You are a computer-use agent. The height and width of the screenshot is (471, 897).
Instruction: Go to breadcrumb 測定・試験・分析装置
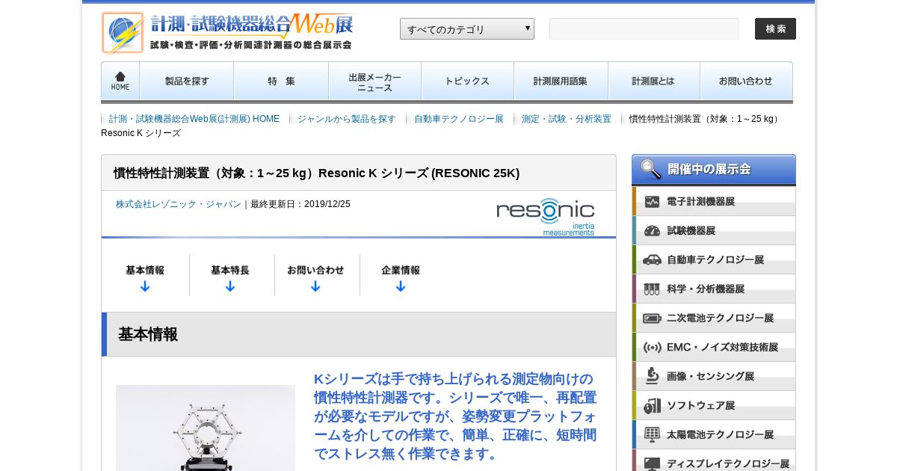point(567,119)
